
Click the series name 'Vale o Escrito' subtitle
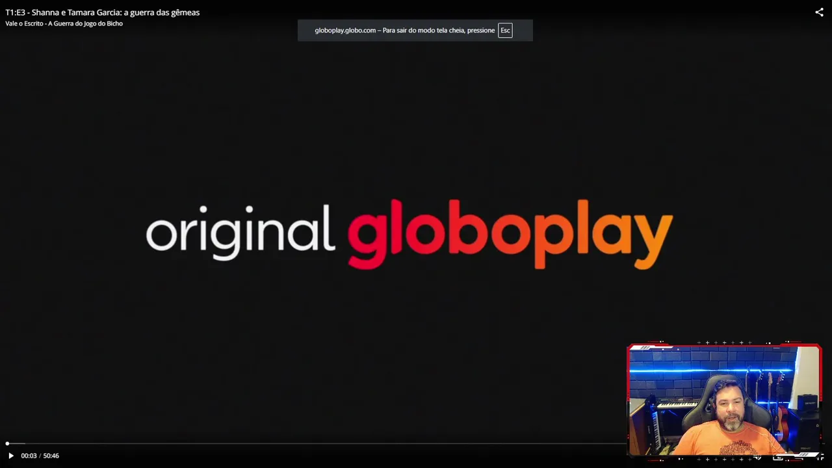pos(64,23)
